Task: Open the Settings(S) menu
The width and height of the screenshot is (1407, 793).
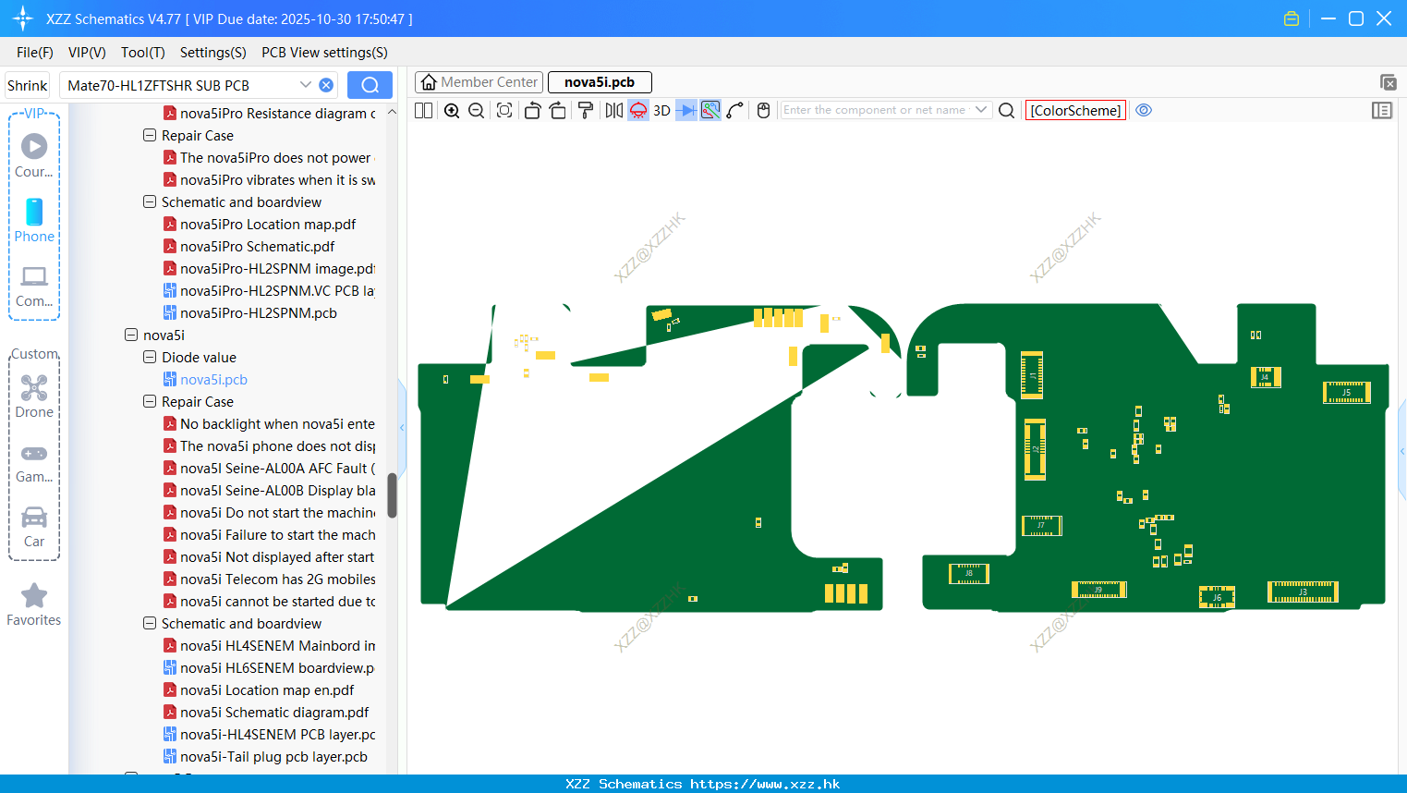Action: [x=213, y=53]
